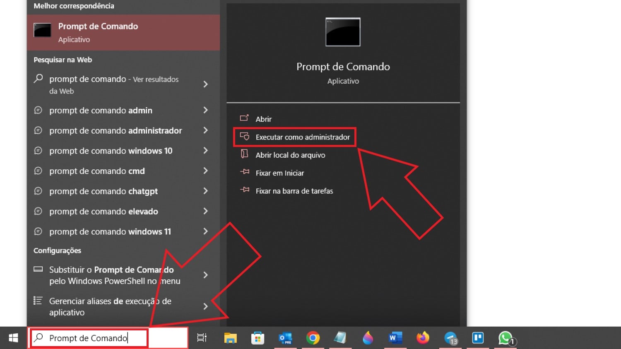Expand arrow for prompt de comando cmd

pos(206,171)
